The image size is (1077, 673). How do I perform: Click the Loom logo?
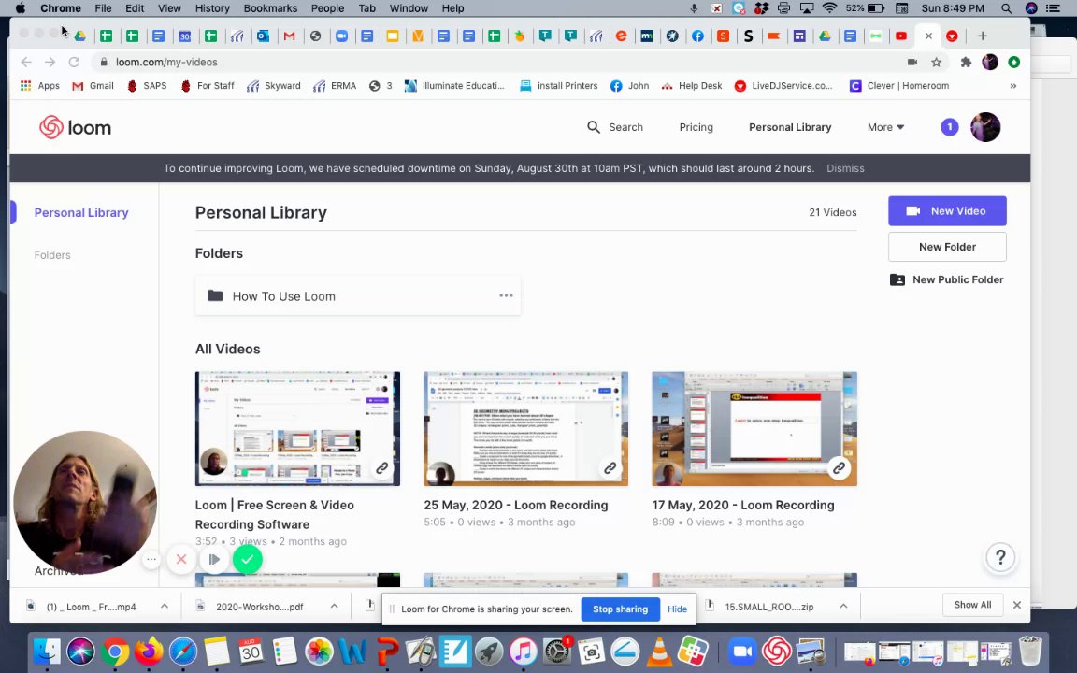pos(75,127)
